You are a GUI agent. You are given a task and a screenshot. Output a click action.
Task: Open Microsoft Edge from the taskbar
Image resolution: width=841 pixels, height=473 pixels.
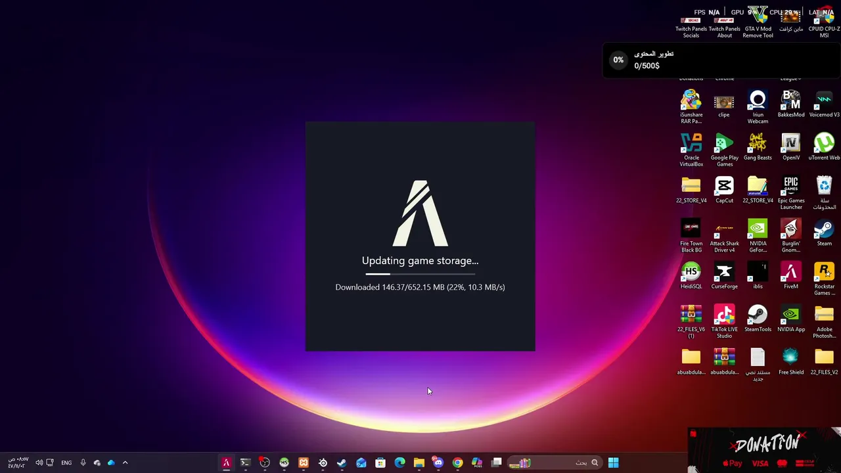[x=399, y=462]
